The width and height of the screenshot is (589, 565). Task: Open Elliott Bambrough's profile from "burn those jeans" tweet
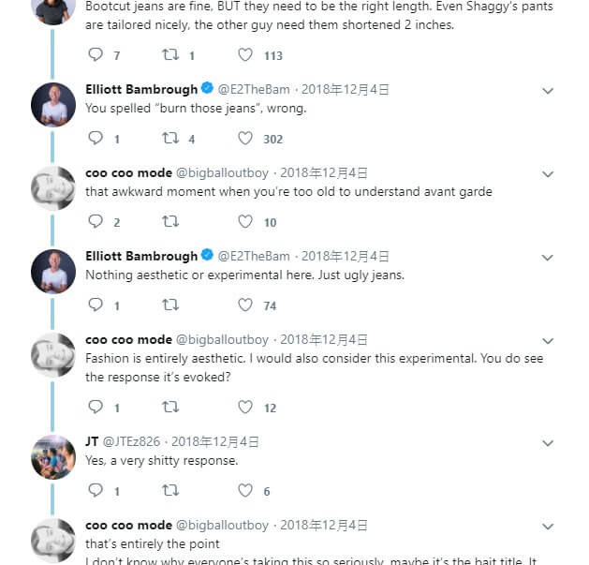point(141,89)
